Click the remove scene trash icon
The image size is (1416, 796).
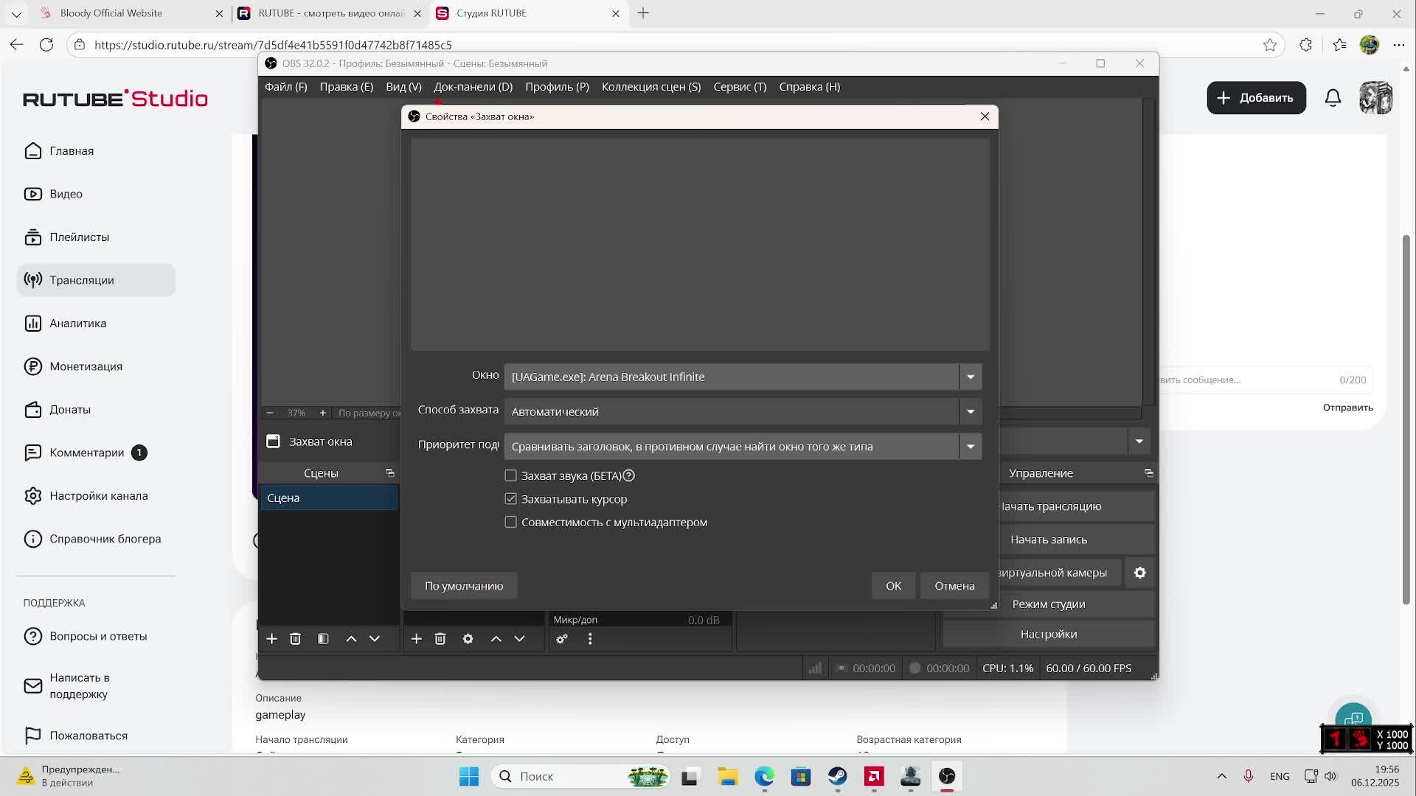295,639
